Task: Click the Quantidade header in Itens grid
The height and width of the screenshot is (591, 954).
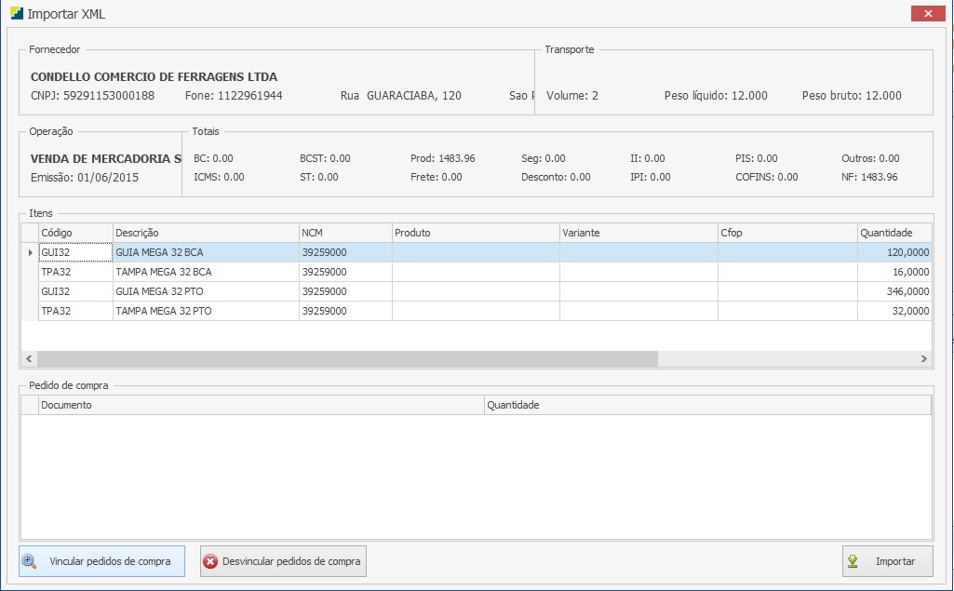Action: 894,233
